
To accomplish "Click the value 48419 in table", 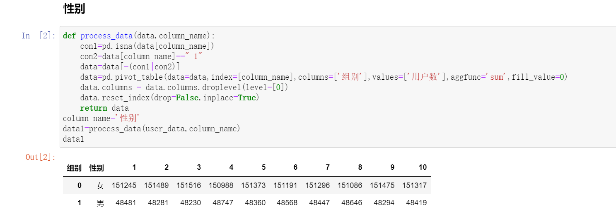I will (416, 203).
